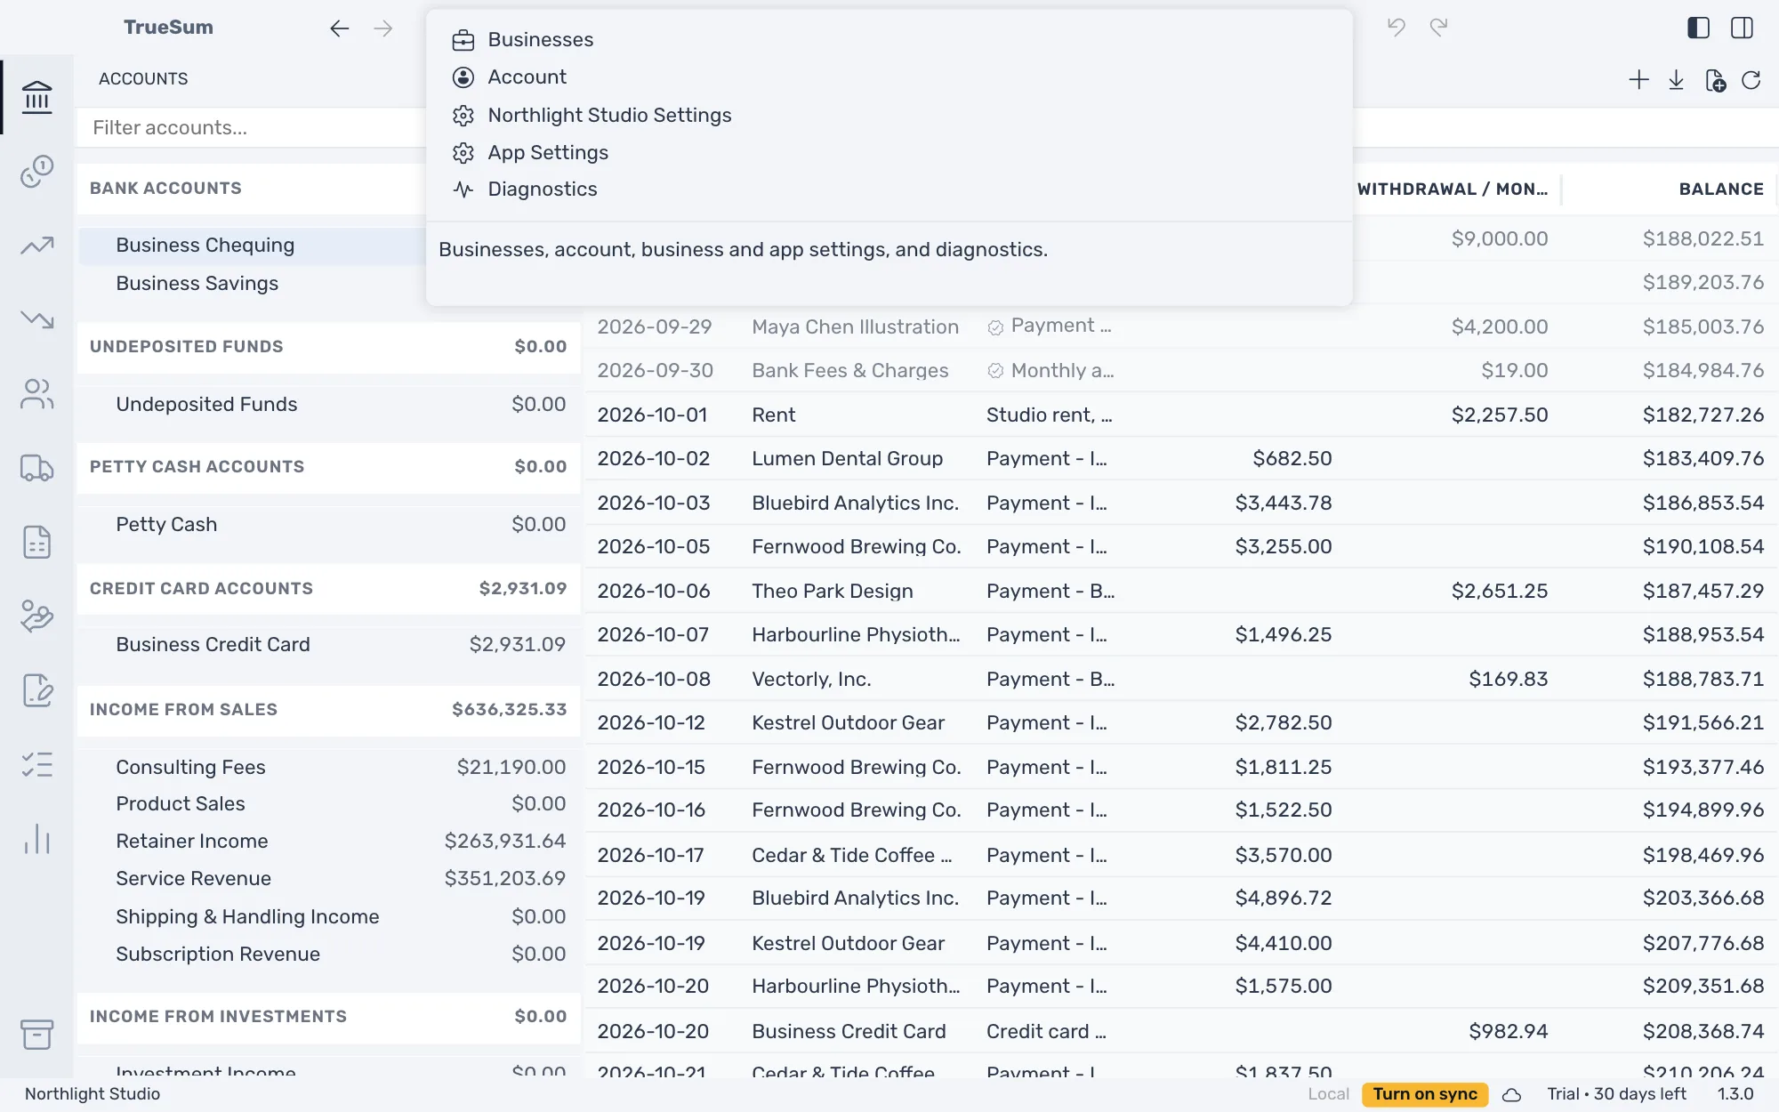Open the archive box sidebar icon
Image resolution: width=1779 pixels, height=1112 pixels.
tap(36, 1035)
